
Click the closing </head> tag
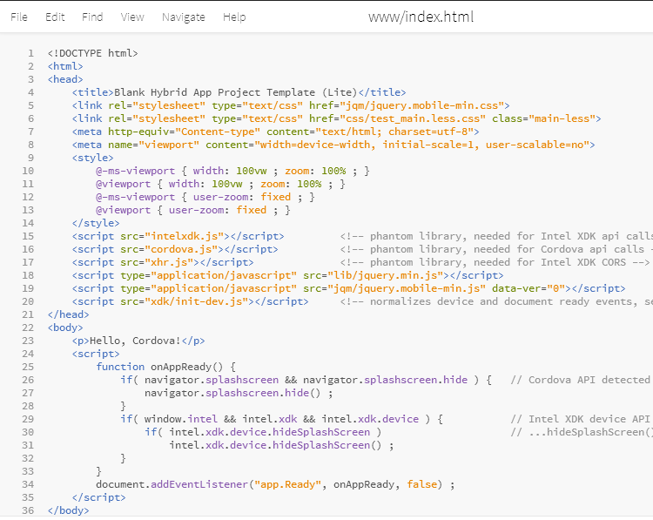pyautogui.click(x=69, y=314)
